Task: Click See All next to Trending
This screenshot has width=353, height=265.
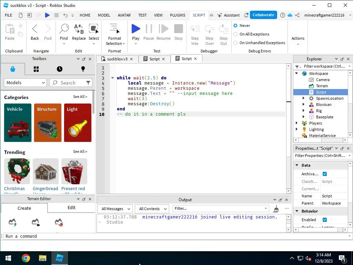Action: pyautogui.click(x=80, y=152)
